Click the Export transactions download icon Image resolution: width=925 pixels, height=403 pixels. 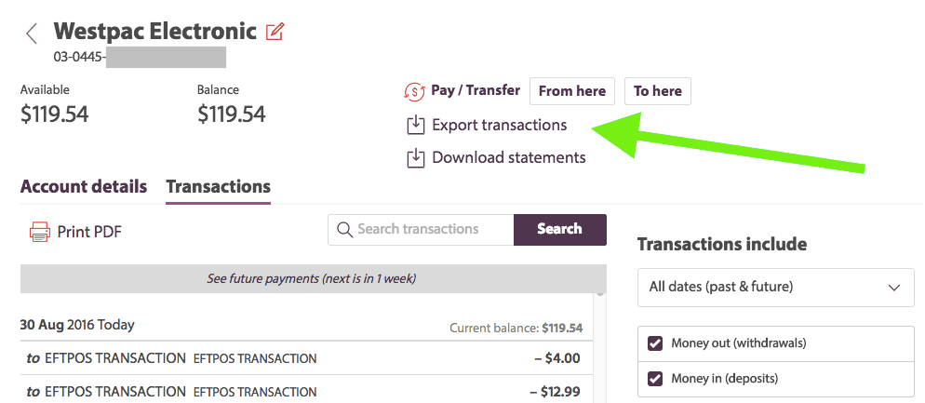(414, 125)
